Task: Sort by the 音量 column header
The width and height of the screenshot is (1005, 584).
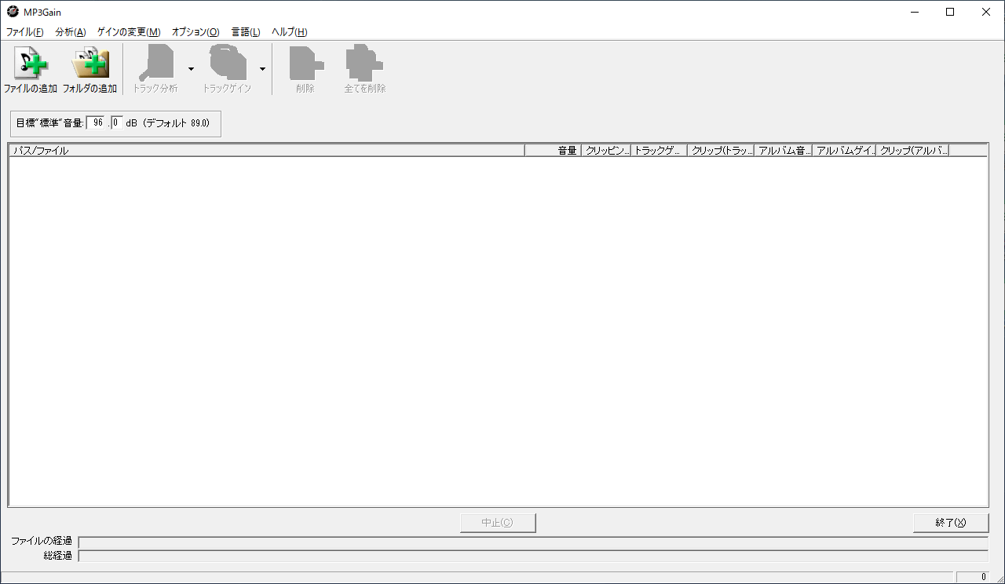Action: point(553,151)
